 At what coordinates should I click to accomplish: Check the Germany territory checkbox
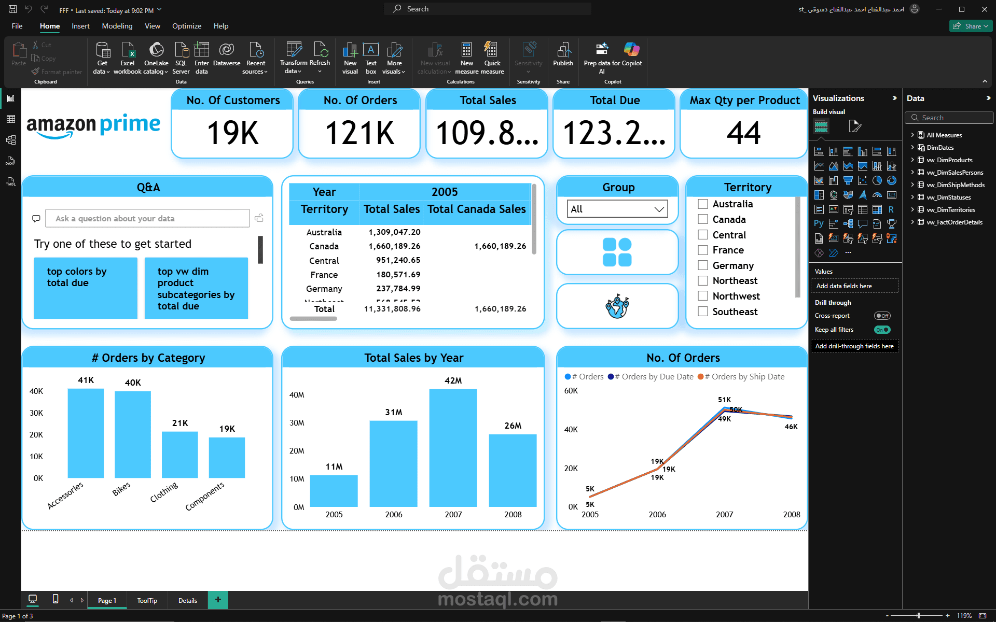(x=703, y=265)
